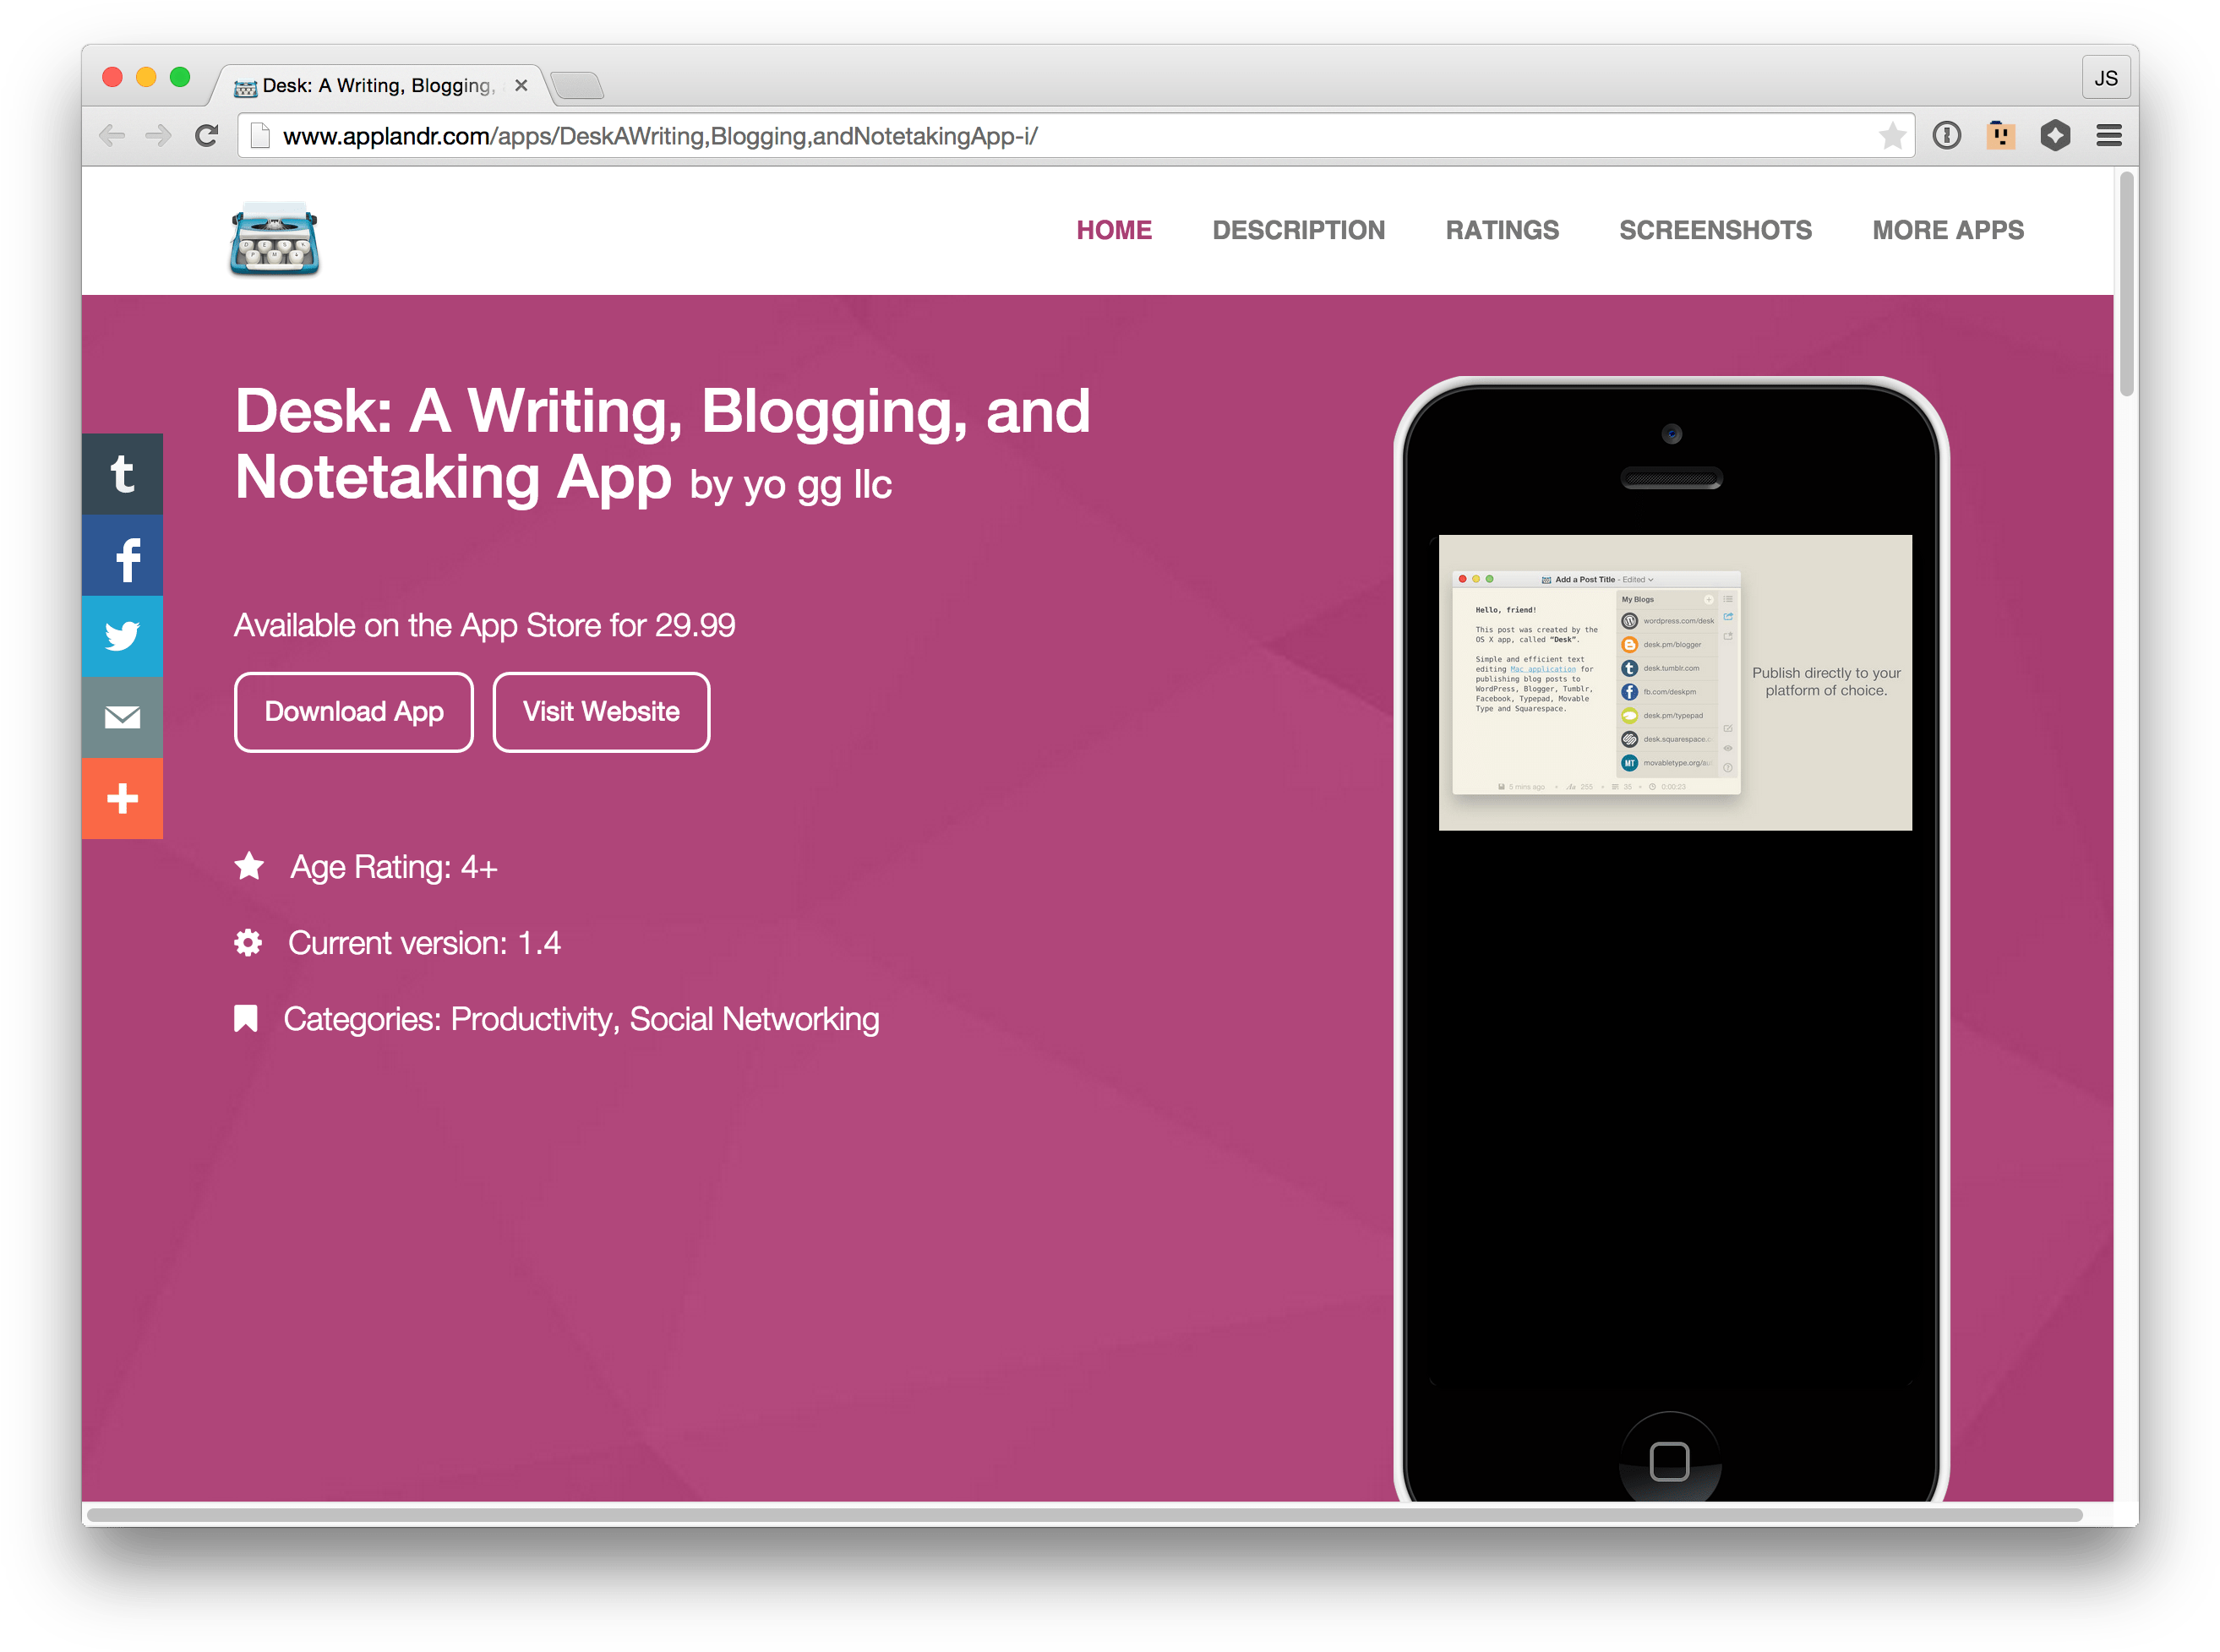Click the 'Desk: A Writing, Blogging, and Notetaking App' heading

point(662,444)
